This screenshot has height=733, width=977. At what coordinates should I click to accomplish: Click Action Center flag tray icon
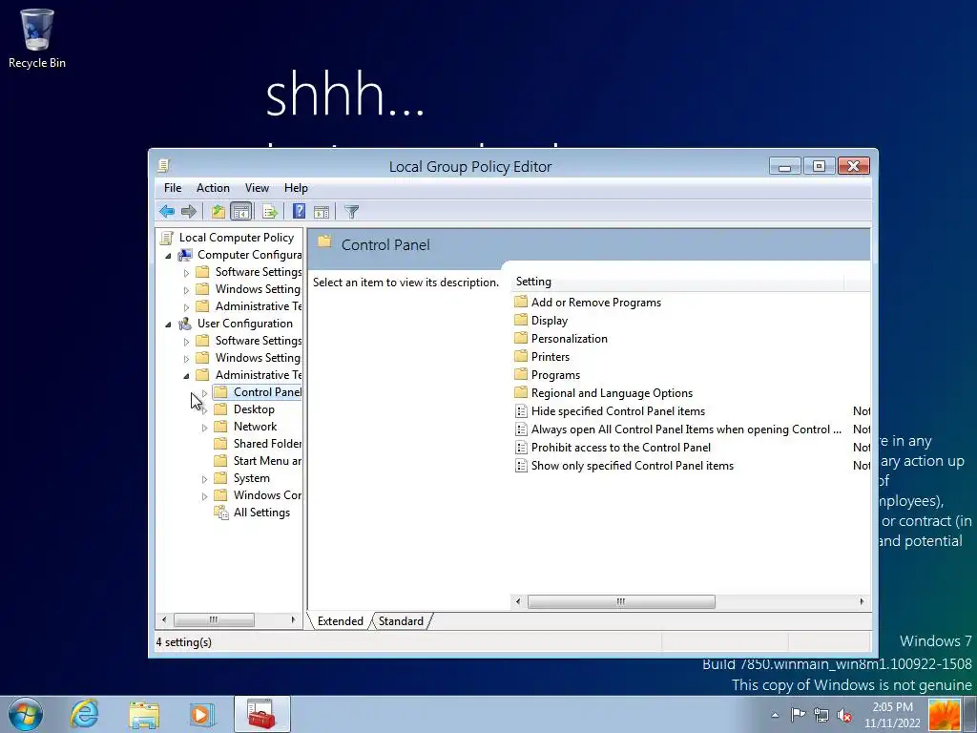(x=799, y=714)
